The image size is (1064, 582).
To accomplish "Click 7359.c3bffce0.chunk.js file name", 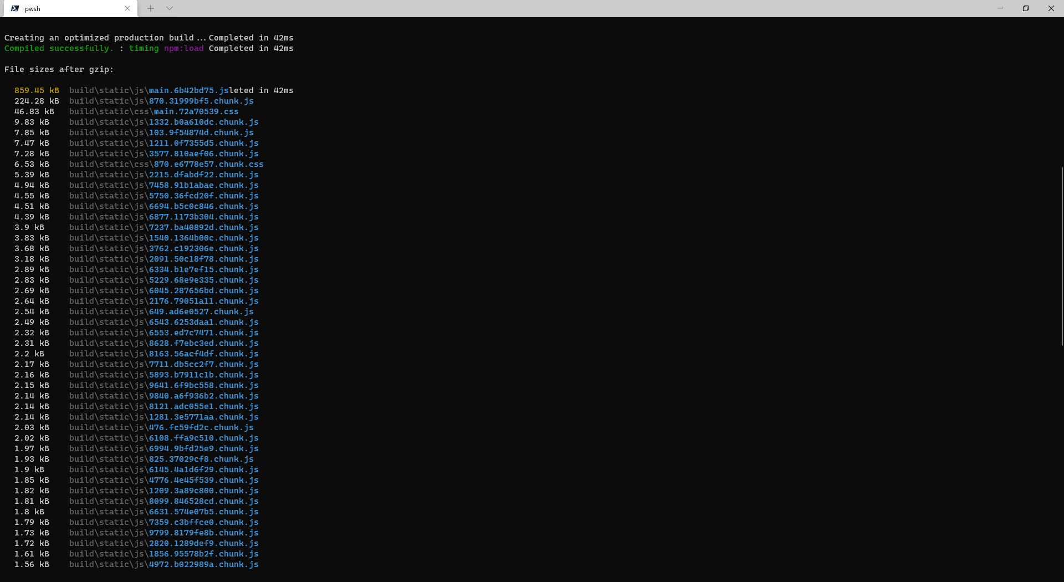I will click(204, 522).
